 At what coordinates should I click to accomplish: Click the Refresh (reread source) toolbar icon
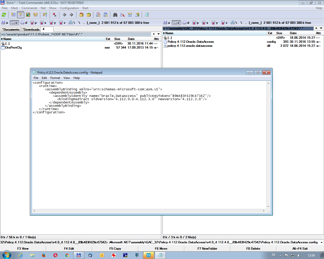4,15
